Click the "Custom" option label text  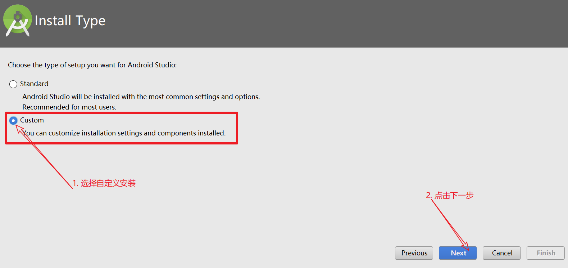pos(32,120)
